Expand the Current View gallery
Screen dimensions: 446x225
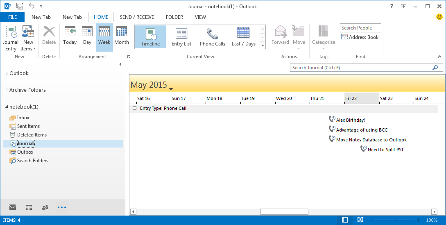coord(263,45)
